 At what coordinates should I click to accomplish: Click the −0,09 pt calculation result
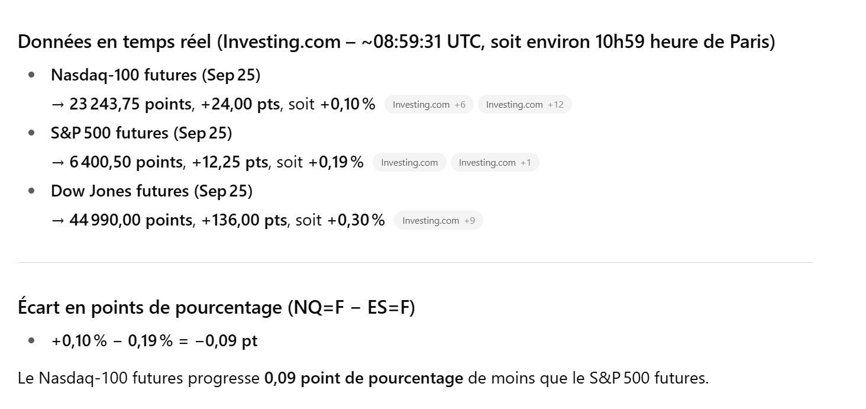pyautogui.click(x=227, y=342)
